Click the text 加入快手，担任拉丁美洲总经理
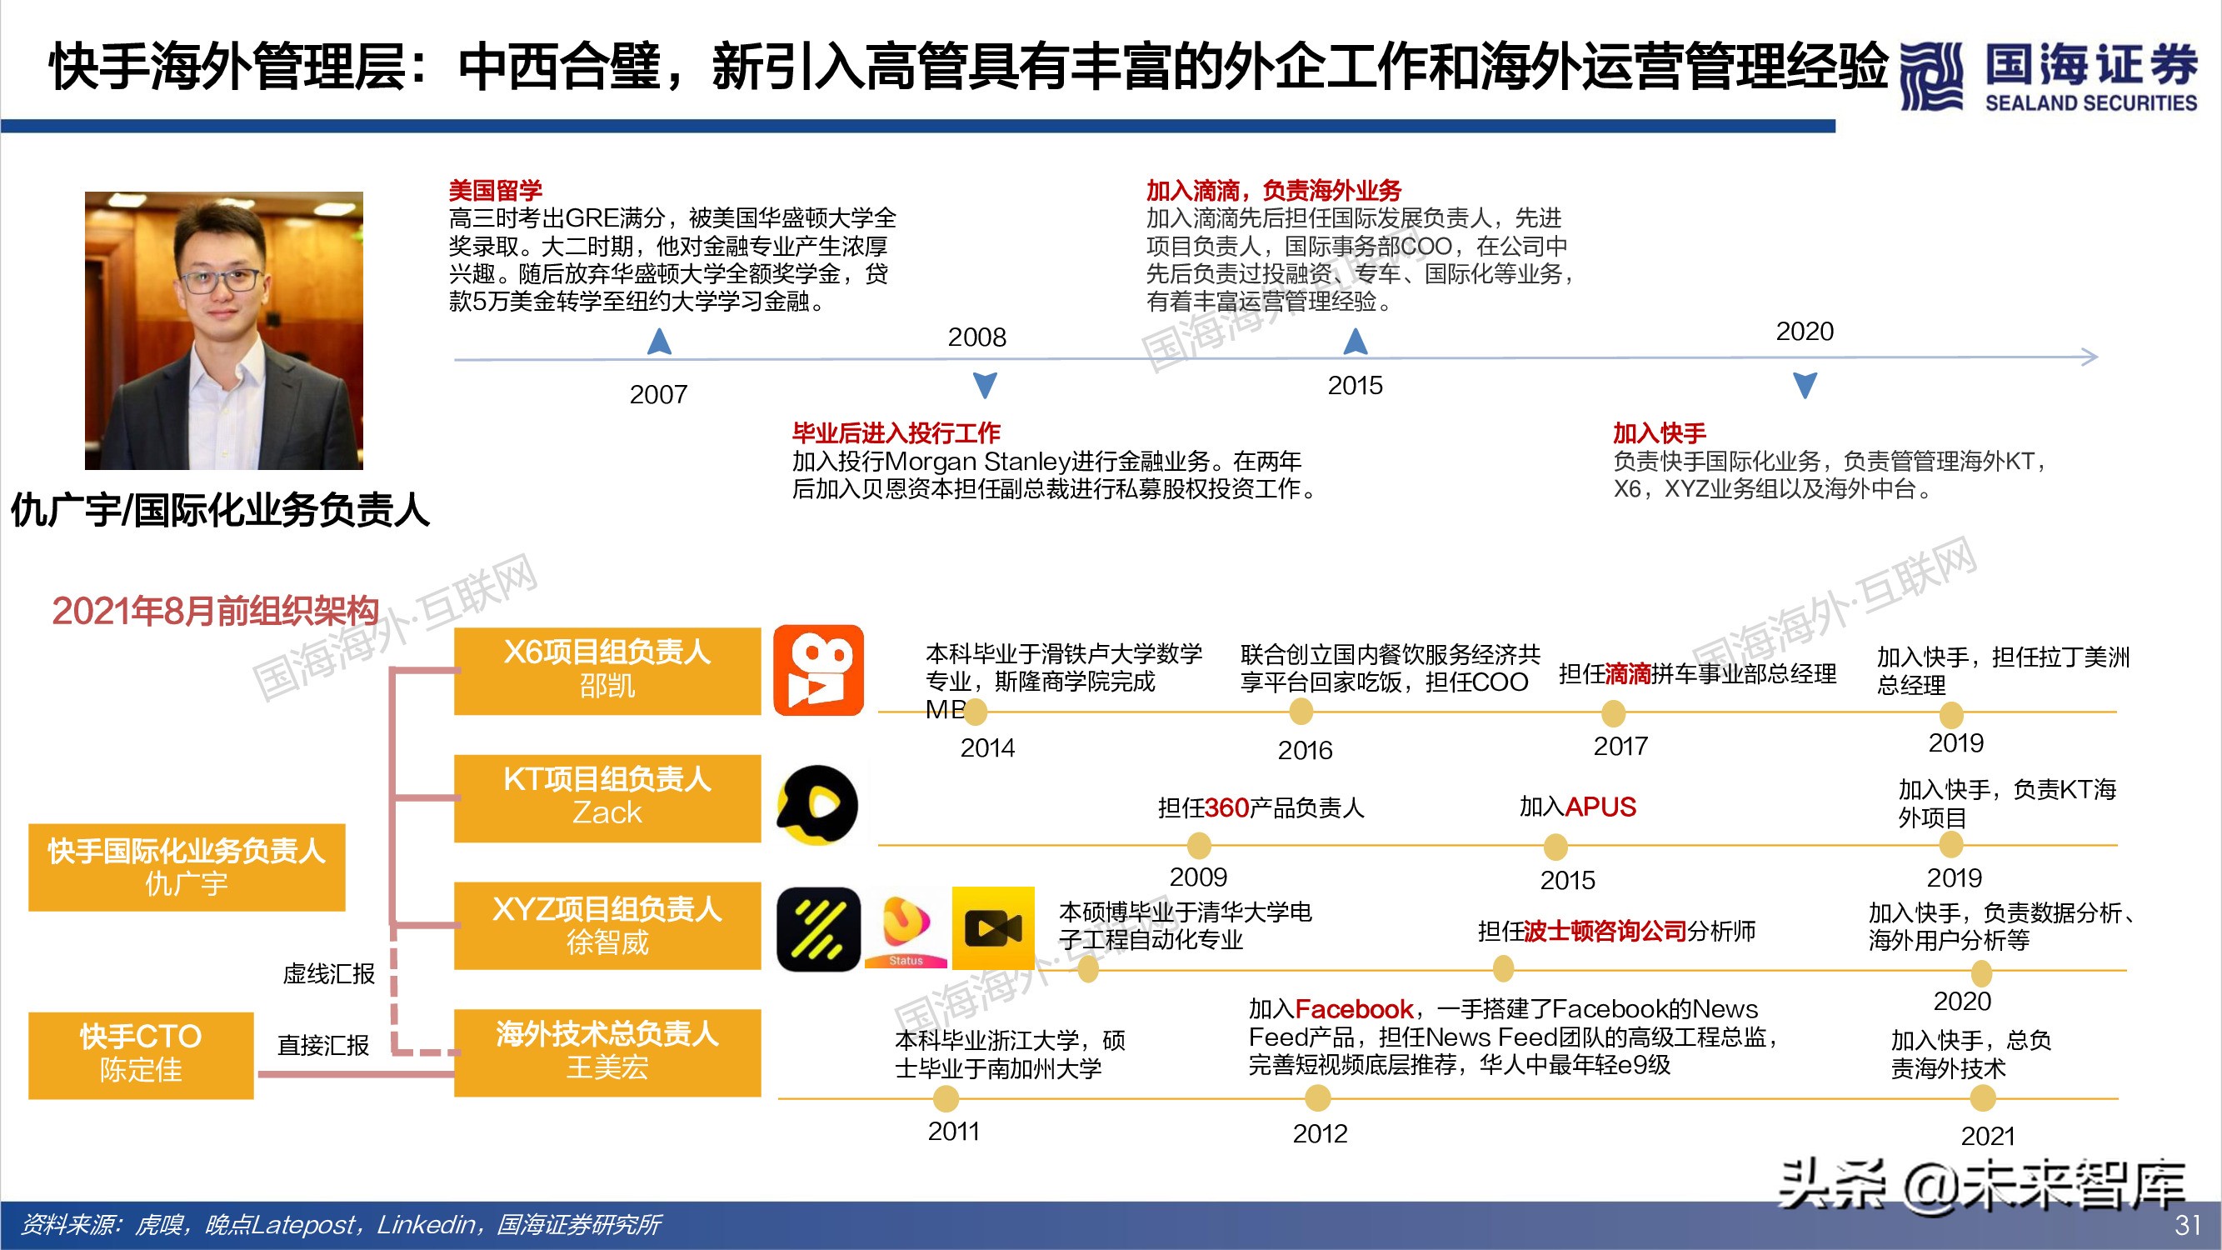The width and height of the screenshot is (2222, 1250). (x=2003, y=670)
